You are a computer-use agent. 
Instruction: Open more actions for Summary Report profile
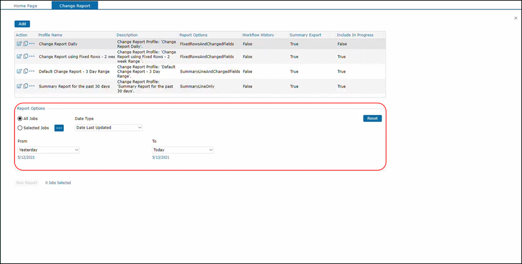click(x=32, y=86)
